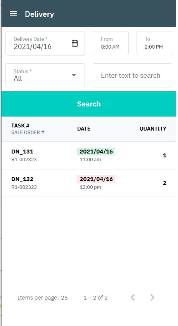Open the From time selector

tap(111, 43)
